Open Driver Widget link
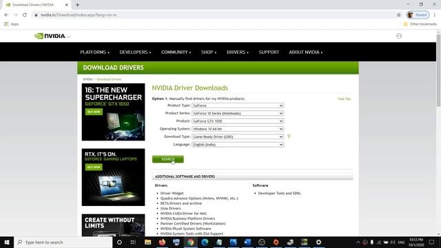Screen dimensions: 441x248 pyautogui.click(x=172, y=194)
